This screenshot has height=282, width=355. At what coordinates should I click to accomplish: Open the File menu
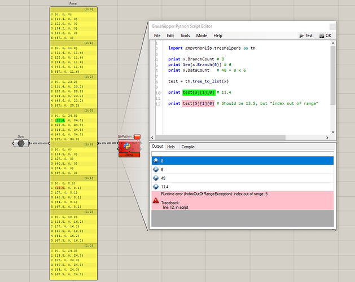[x=157, y=36]
